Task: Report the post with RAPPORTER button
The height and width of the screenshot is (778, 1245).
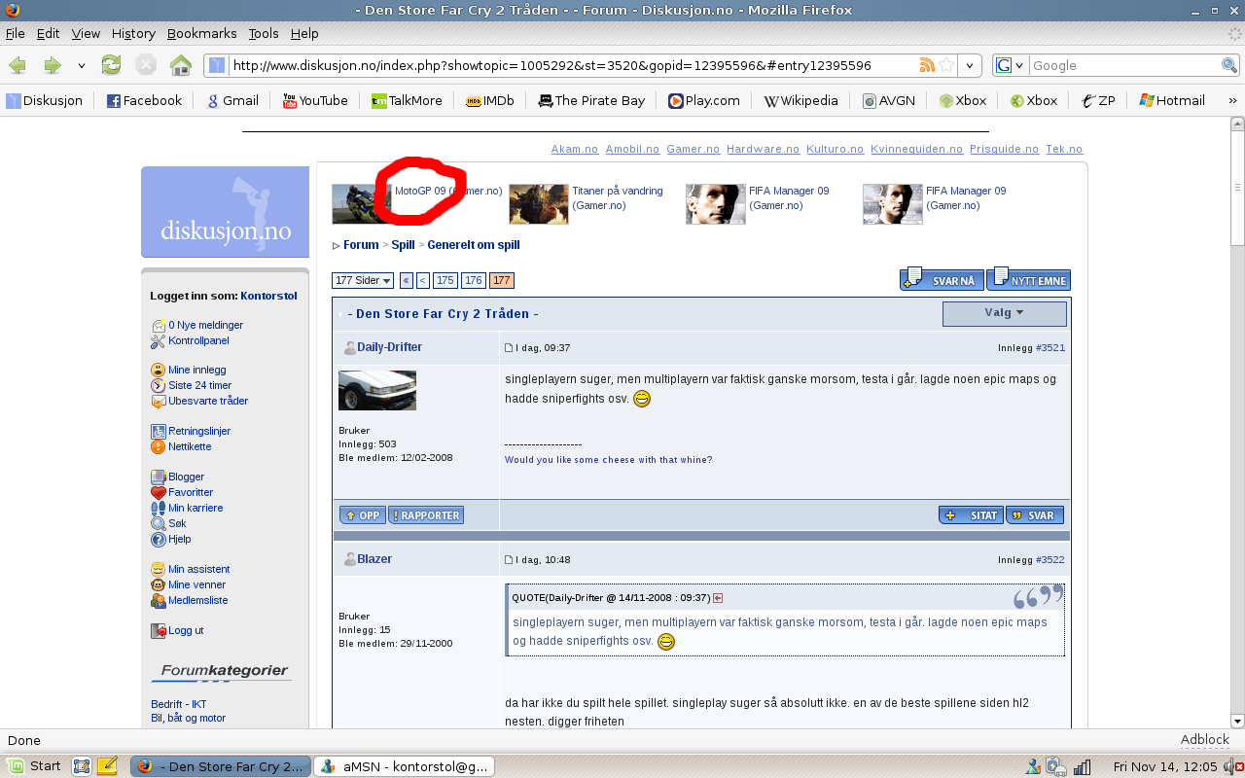Action: tap(426, 515)
